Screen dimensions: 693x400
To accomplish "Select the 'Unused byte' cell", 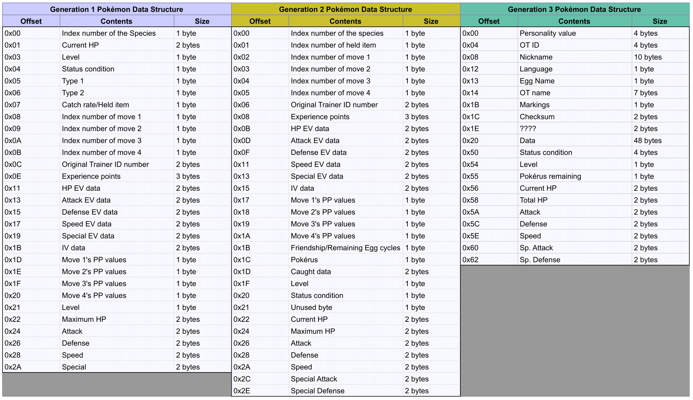I will [346, 307].
